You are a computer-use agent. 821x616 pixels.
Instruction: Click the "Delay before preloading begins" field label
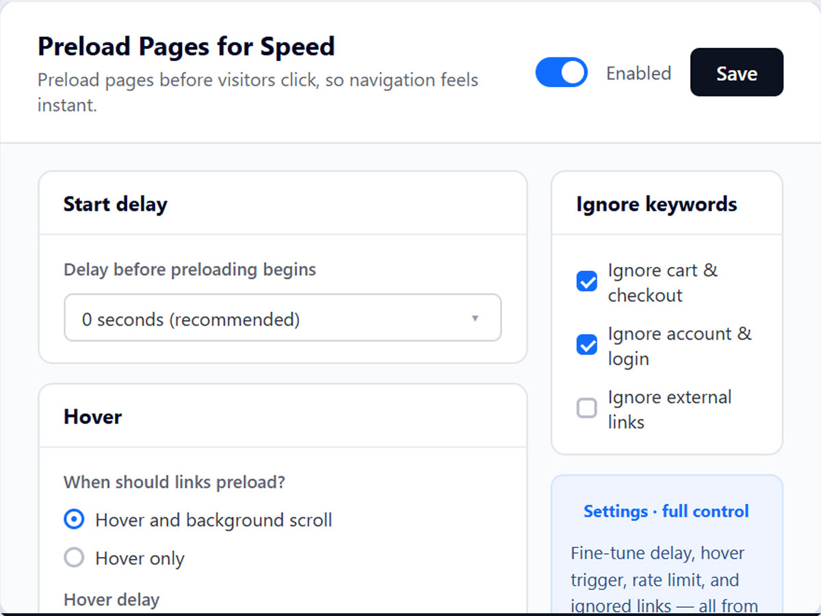click(x=190, y=270)
